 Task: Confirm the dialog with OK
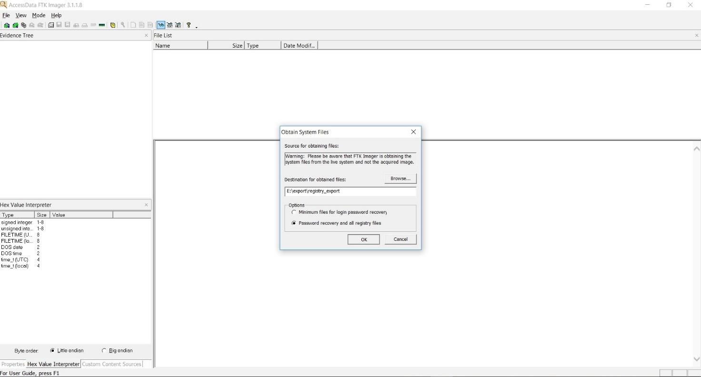coord(363,239)
